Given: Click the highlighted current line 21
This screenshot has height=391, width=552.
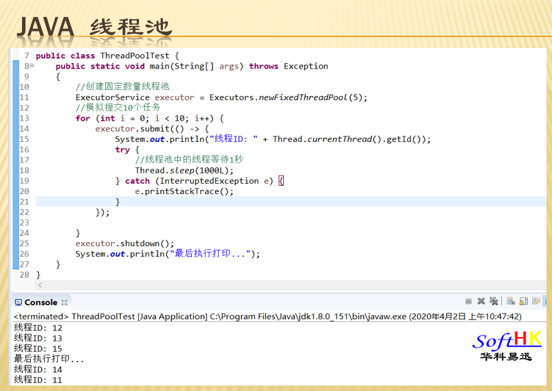Looking at the screenshot, I should [x=291, y=202].
